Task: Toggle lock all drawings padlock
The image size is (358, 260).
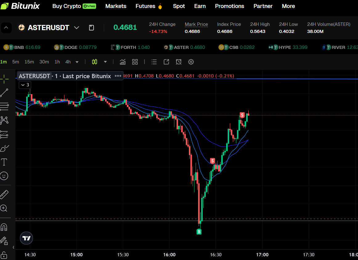Action: click(4, 255)
